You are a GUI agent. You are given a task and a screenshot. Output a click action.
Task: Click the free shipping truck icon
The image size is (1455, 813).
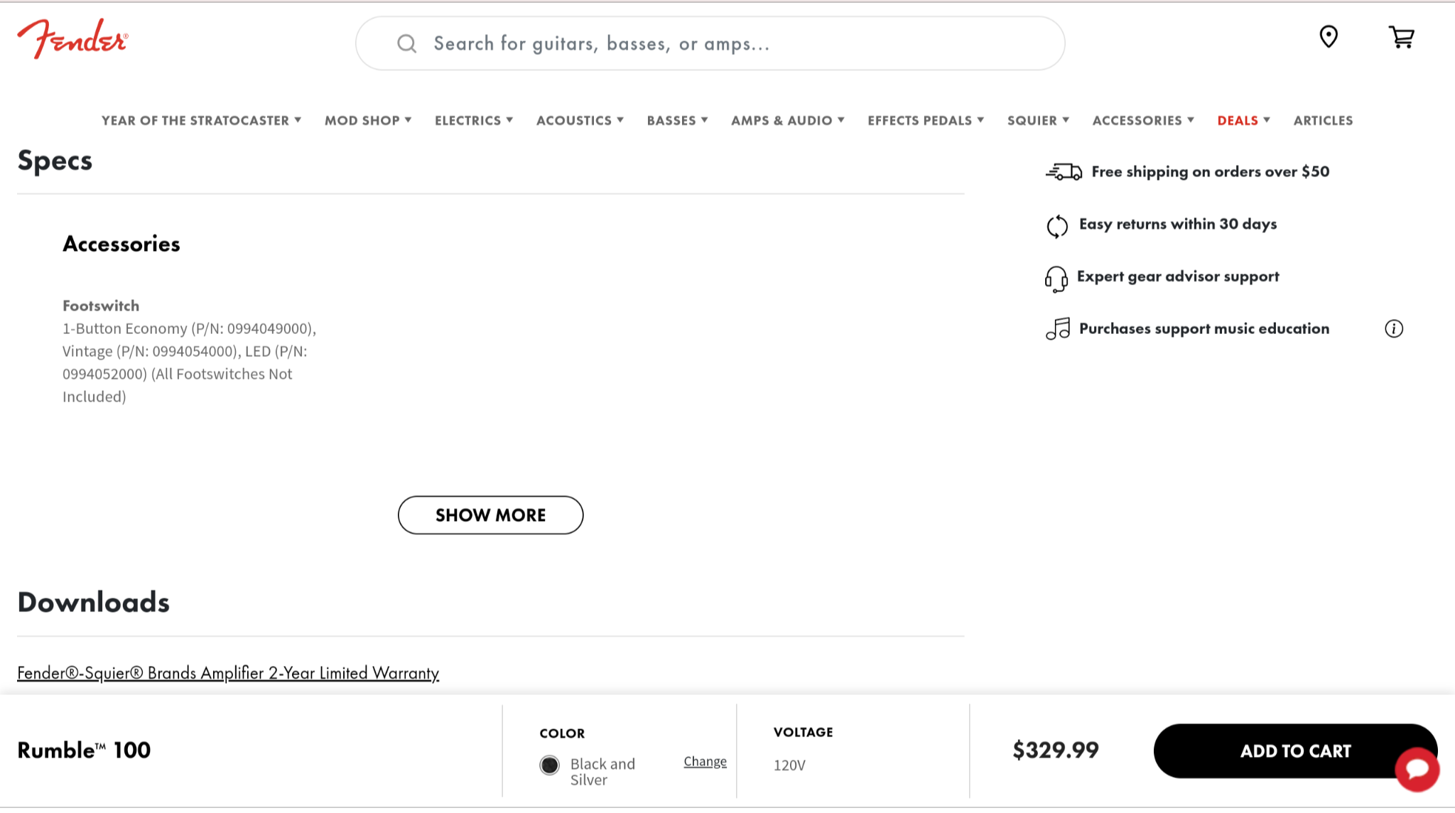tap(1064, 171)
